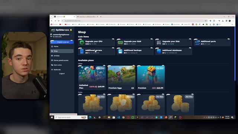Open a new browser tab
238x134 pixels.
[101, 16]
